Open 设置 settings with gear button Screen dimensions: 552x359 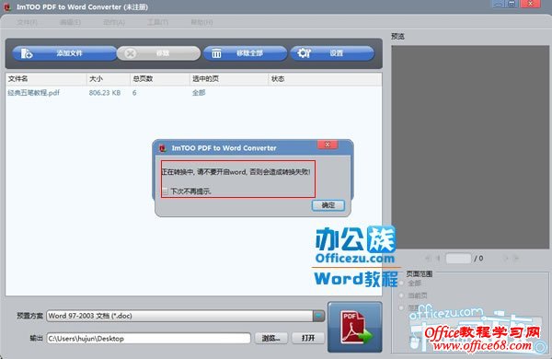(x=332, y=53)
